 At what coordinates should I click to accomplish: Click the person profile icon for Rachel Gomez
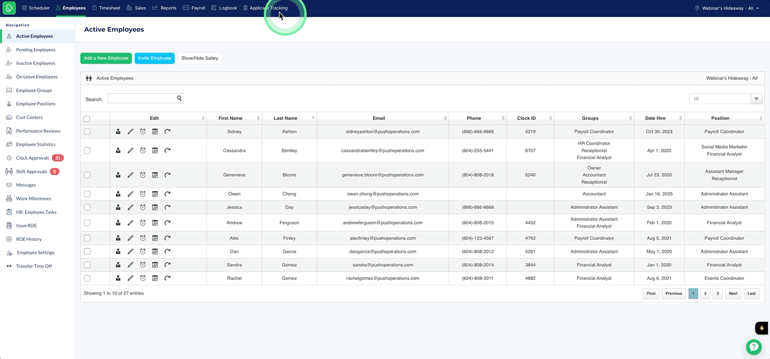pos(118,278)
